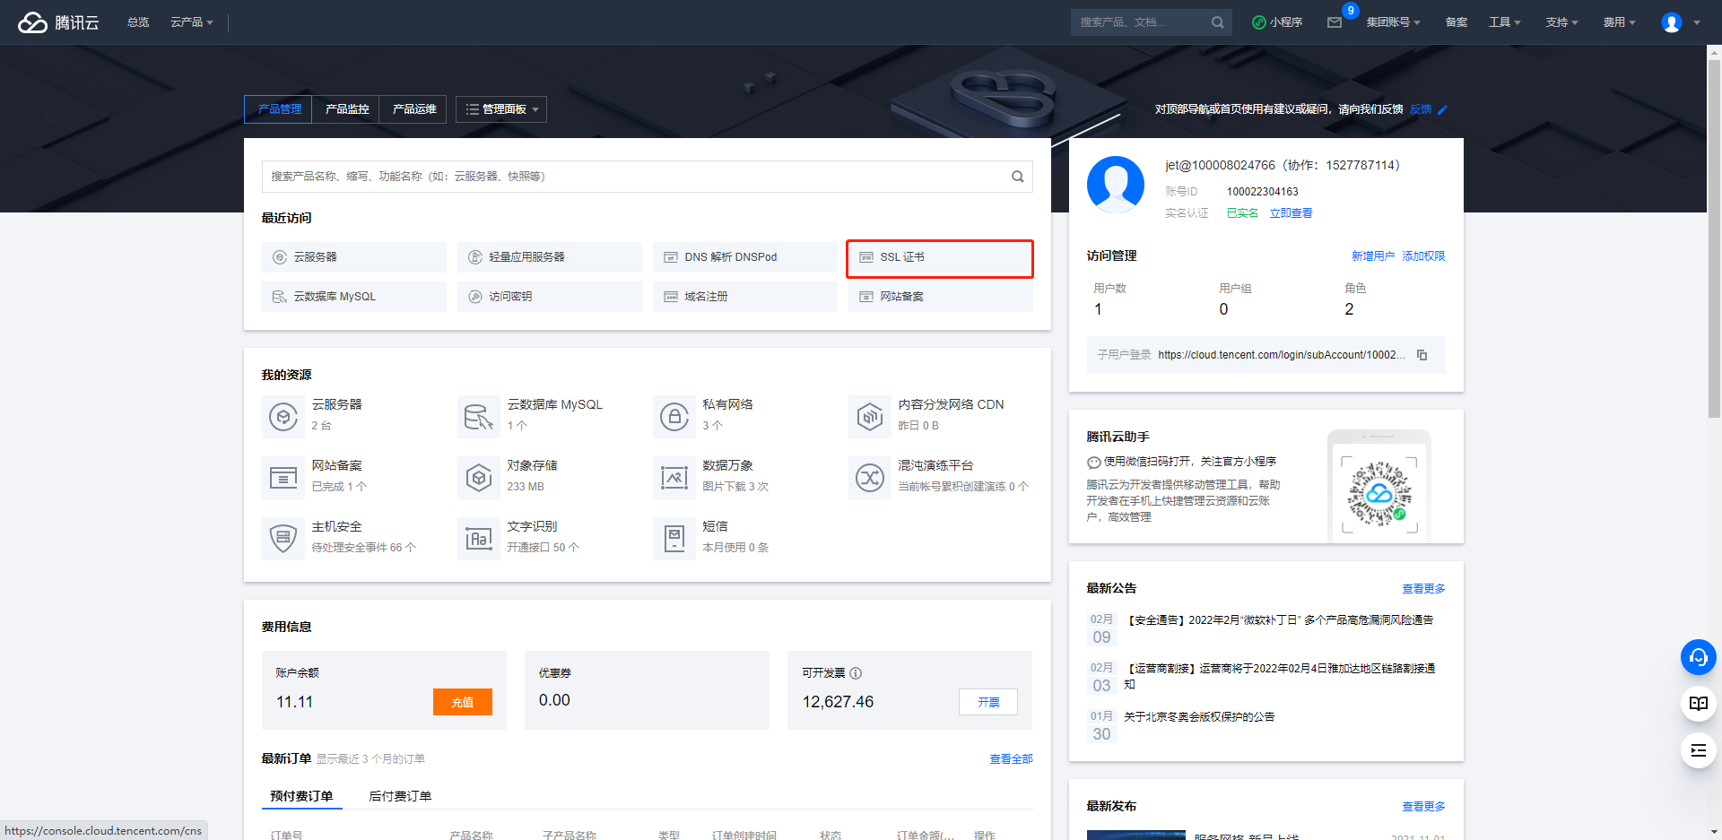Click the 新增用户 link
The height and width of the screenshot is (840, 1722).
pos(1373,256)
